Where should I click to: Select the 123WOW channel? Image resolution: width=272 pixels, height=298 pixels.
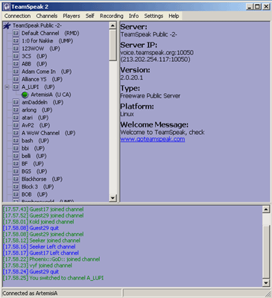click(41, 48)
